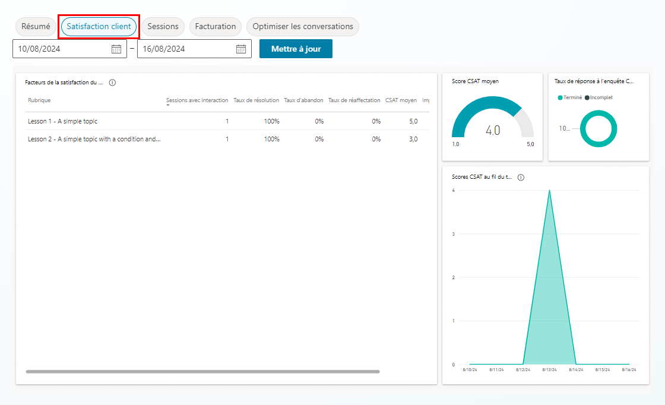Sort by the Rubrique column header
This screenshot has width=665, height=405.
tap(39, 100)
